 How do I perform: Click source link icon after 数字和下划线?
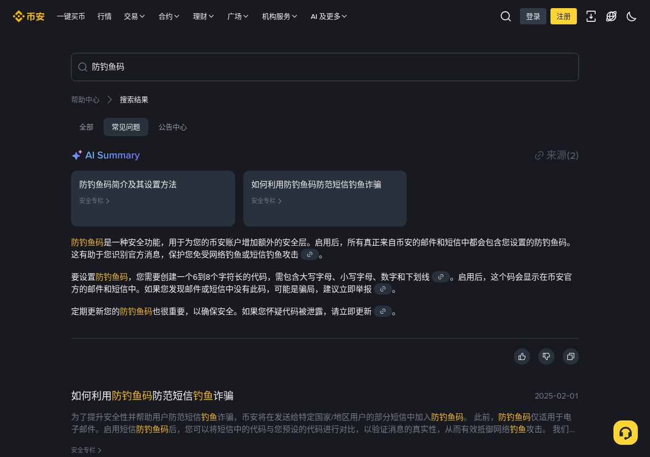tap(441, 277)
